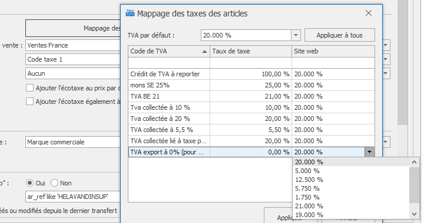Choose 20.000 % in the dropdown list
The image size is (424, 223).
[x=351, y=162]
